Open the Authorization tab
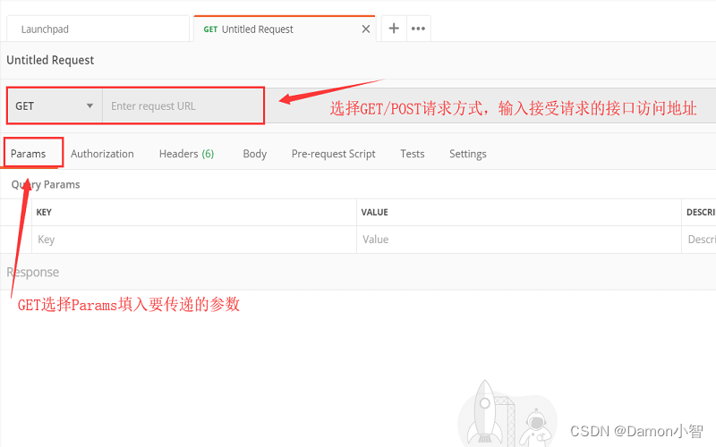This screenshot has width=716, height=447. pos(102,154)
